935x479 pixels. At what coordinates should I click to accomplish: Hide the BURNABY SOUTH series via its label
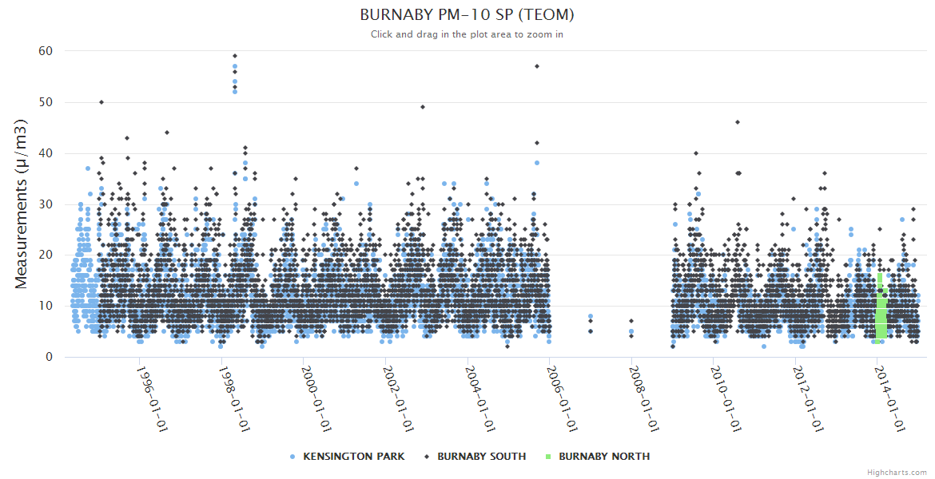[481, 457]
